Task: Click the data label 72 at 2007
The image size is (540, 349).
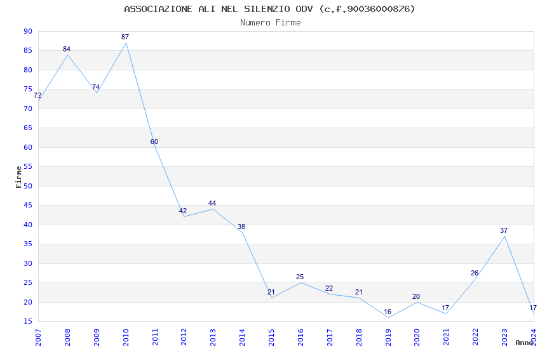Action: 37,95
